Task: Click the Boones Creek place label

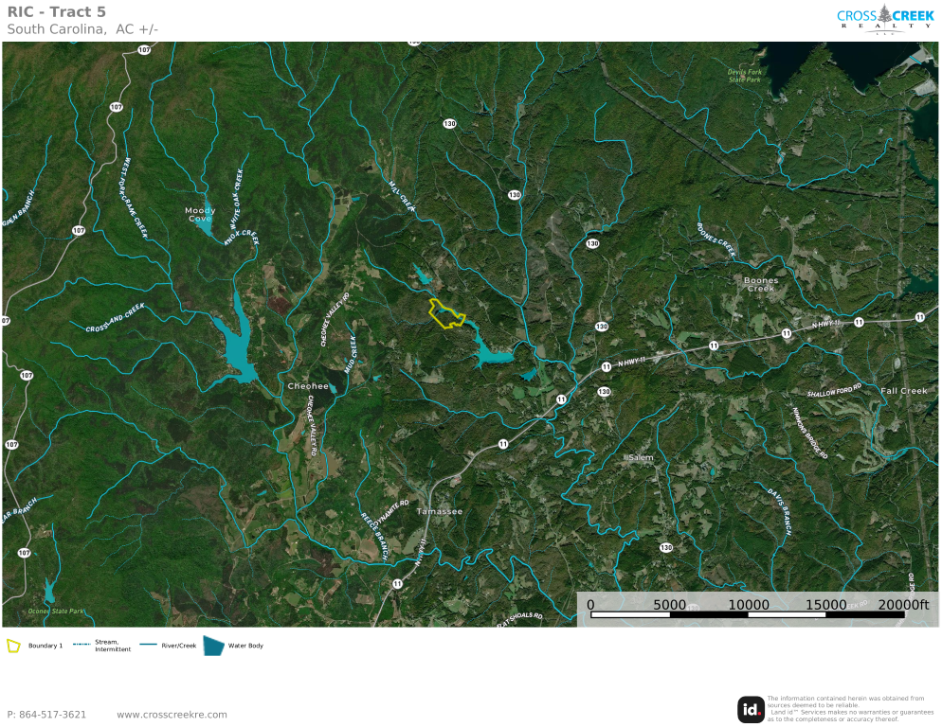Action: [x=761, y=284]
